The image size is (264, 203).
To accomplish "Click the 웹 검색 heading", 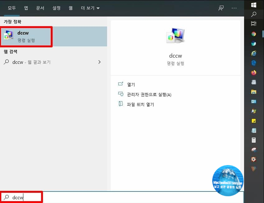I will click(11, 51).
